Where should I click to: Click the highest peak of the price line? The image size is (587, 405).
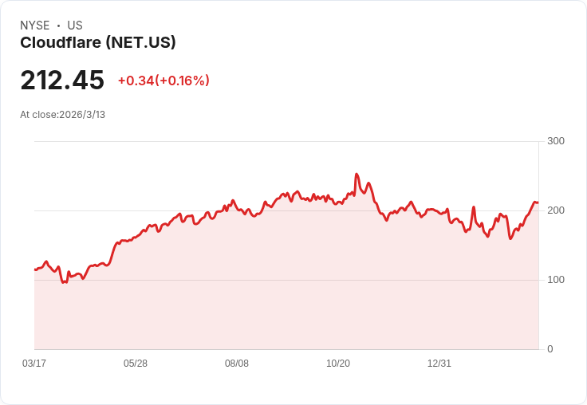[x=357, y=174]
